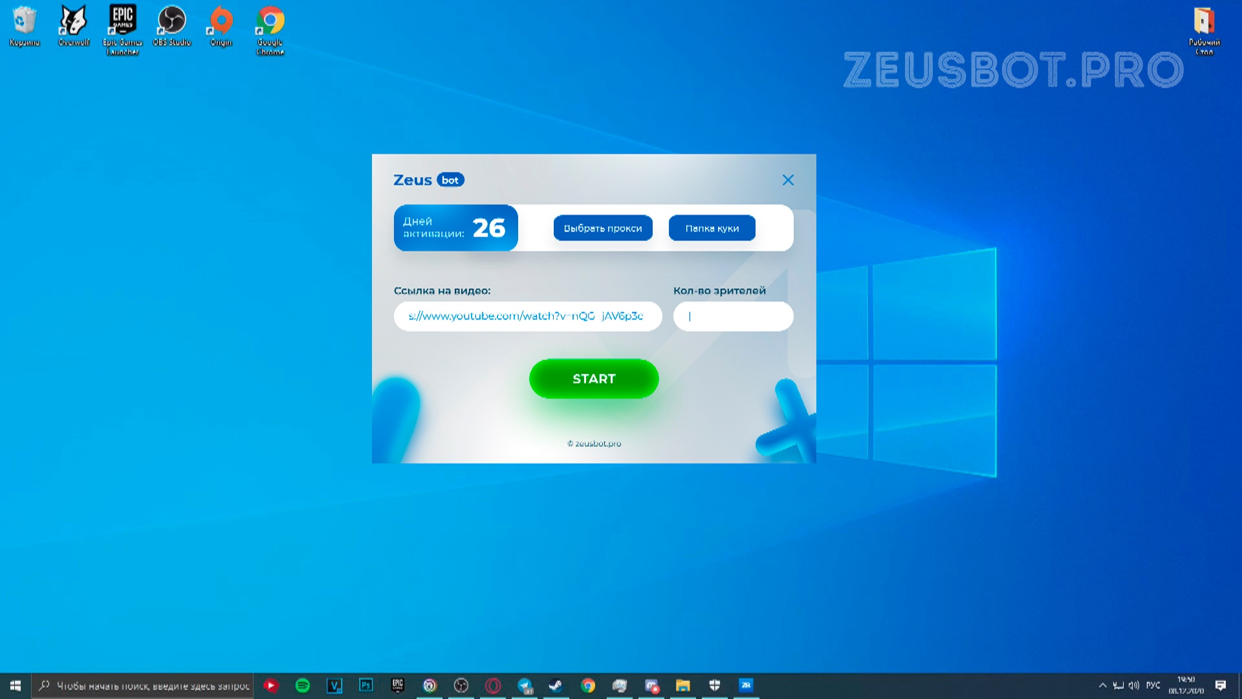Click the Ссылка на видео URL field
This screenshot has width=1242, height=699.
point(527,316)
